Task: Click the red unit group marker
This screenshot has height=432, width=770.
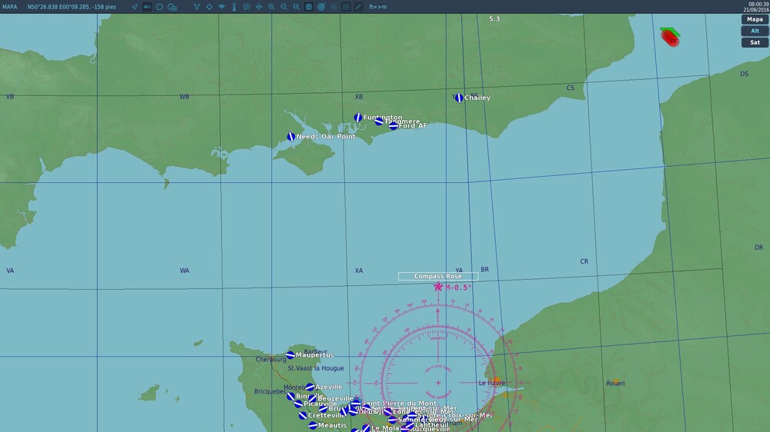Action: tap(670, 37)
